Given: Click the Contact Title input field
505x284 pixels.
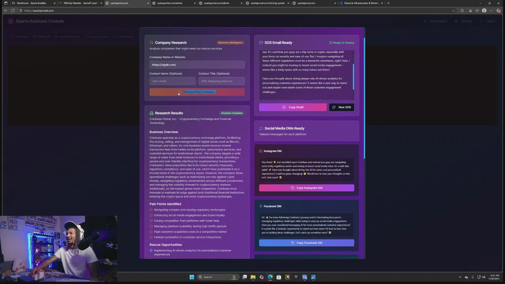Looking at the screenshot, I should pyautogui.click(x=221, y=81).
